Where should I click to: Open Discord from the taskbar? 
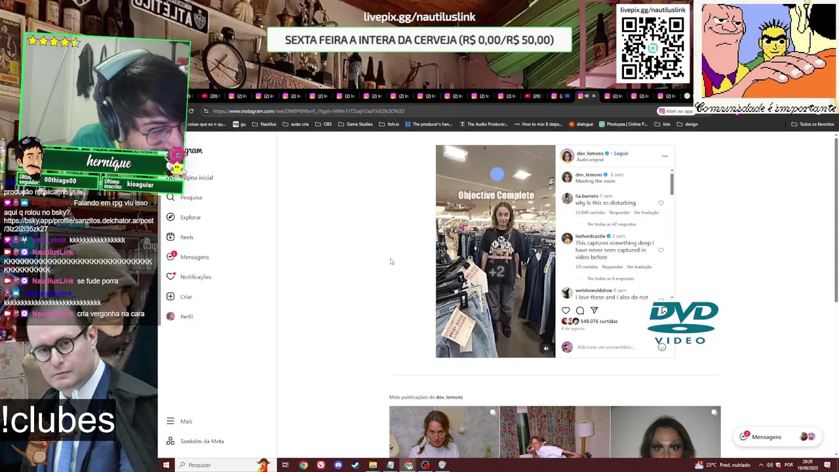[x=338, y=465]
